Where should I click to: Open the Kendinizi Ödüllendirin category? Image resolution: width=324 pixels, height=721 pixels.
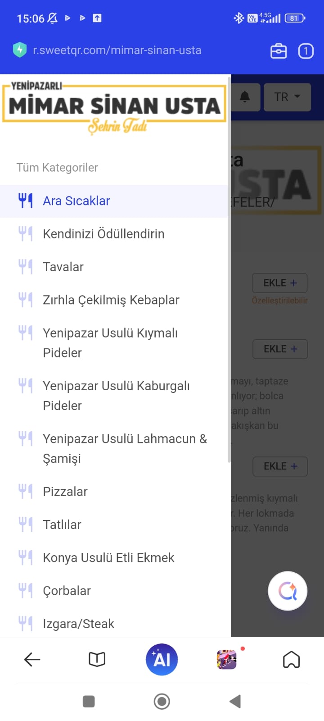103,234
